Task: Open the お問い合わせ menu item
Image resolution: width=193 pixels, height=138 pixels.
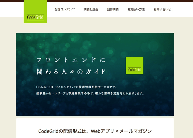Action: click(162, 9)
